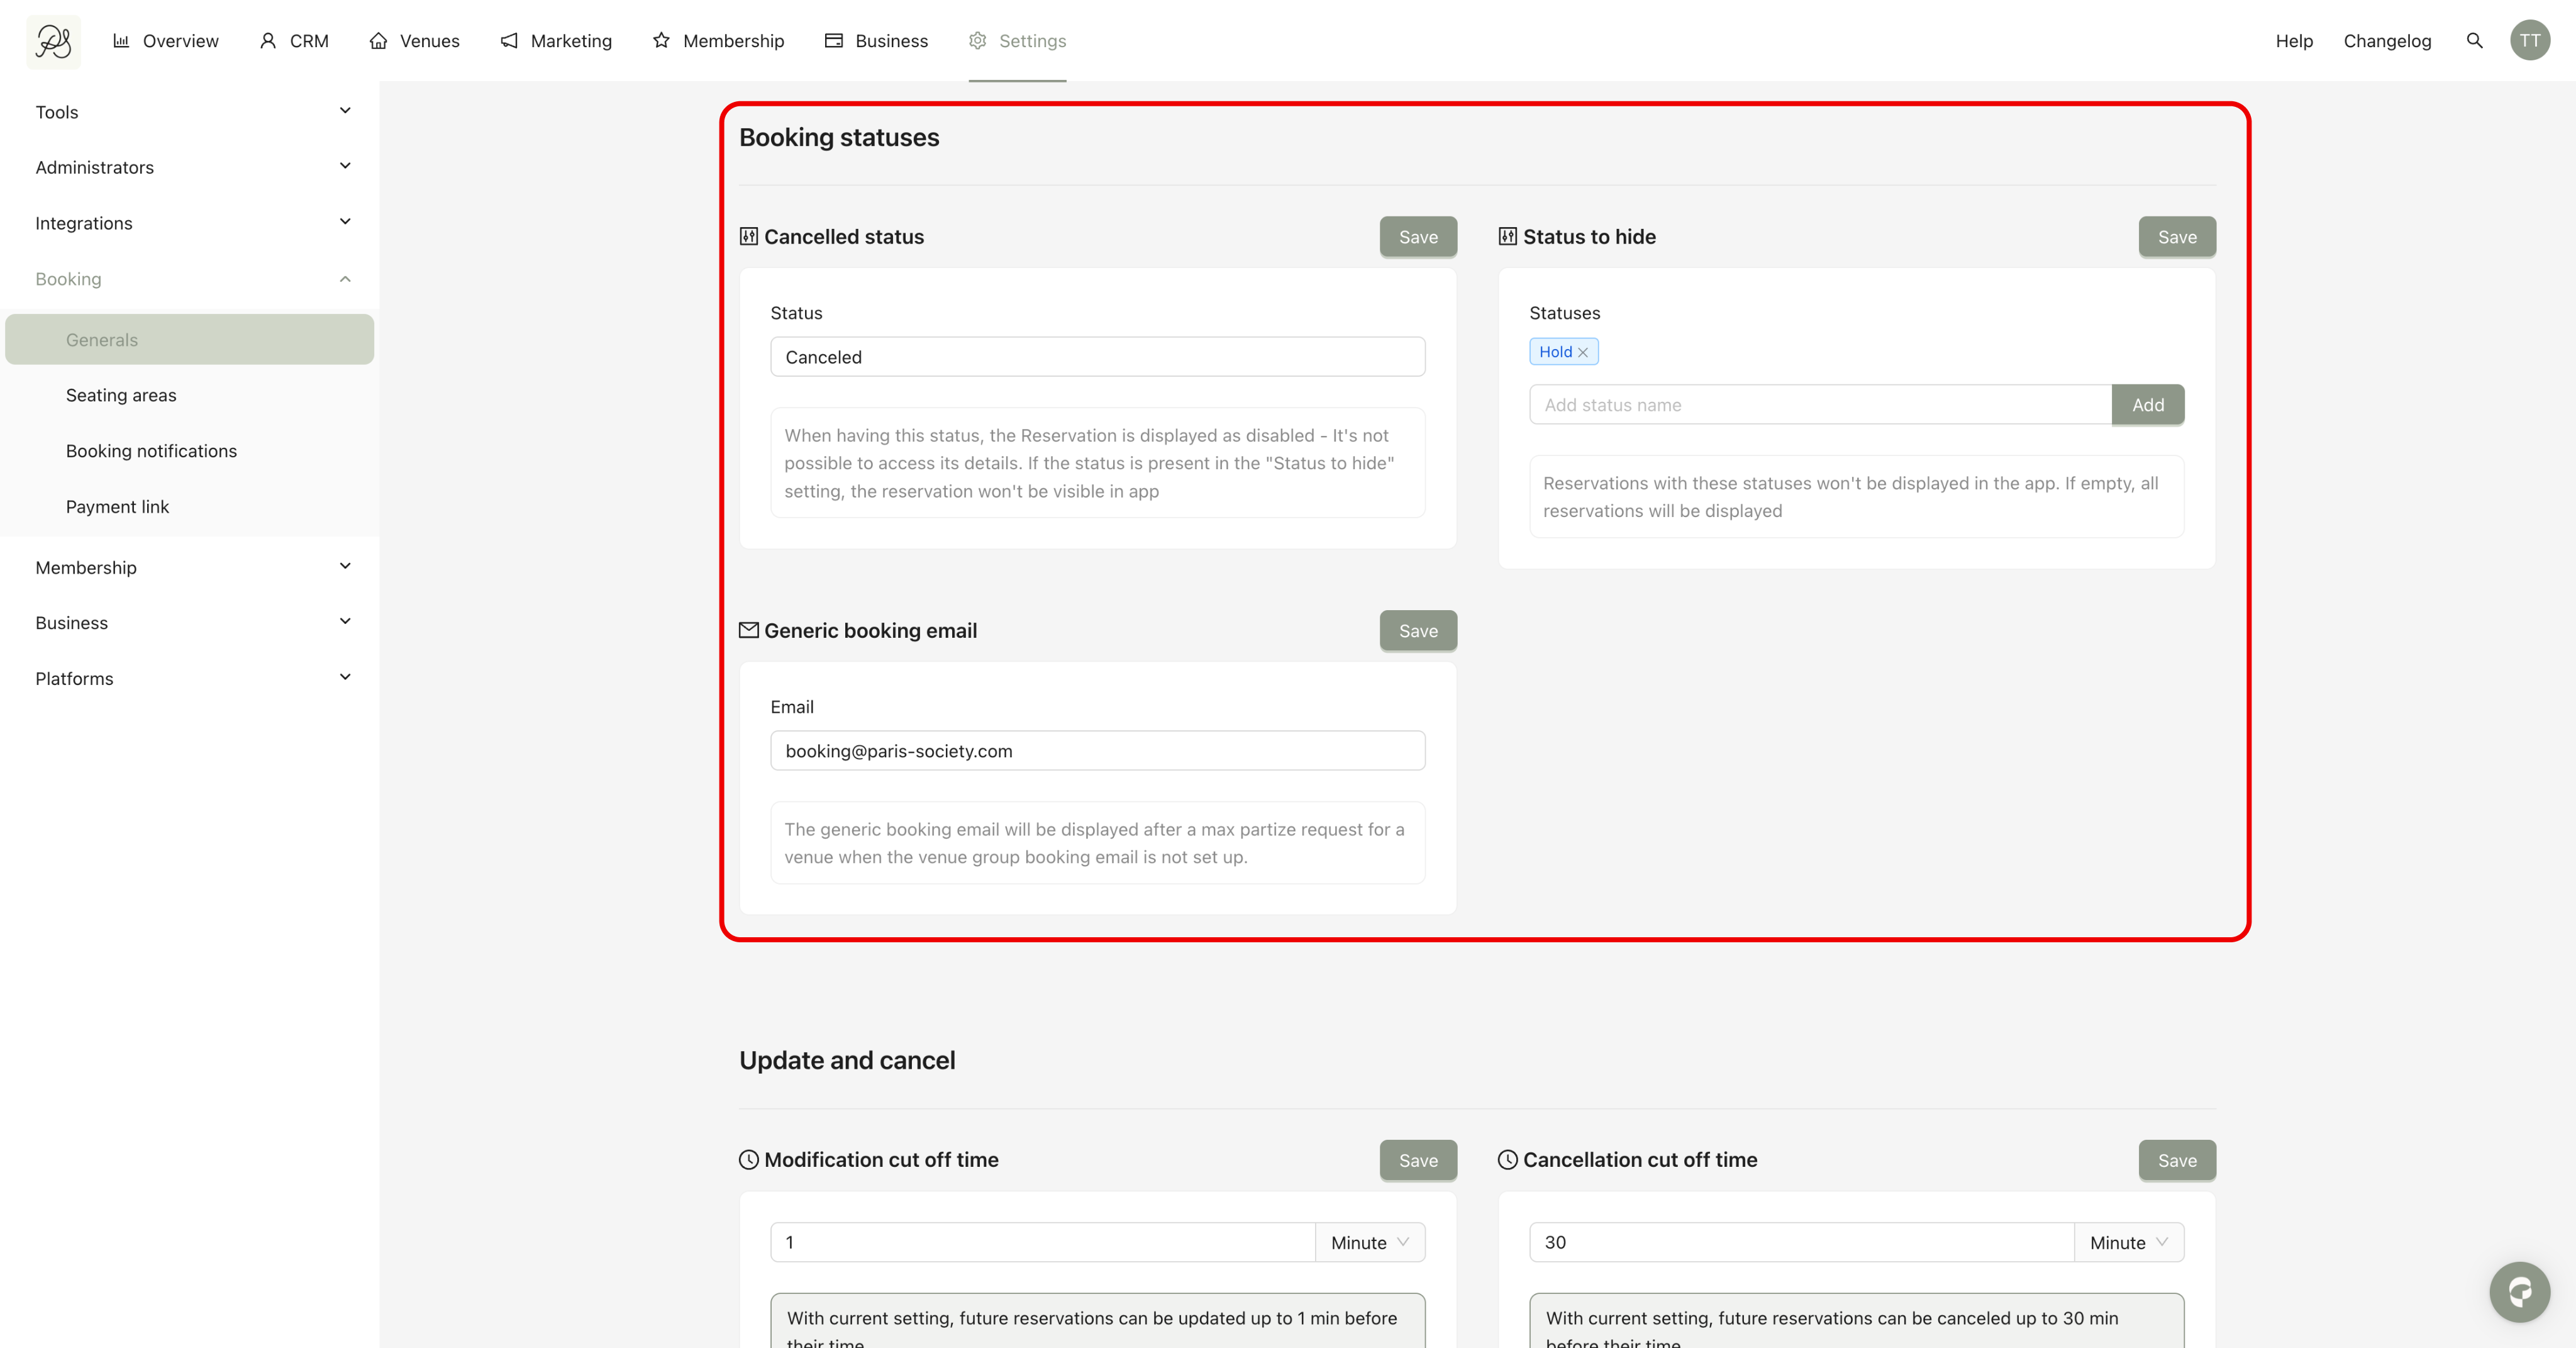Click the generic booking Email field
Image resolution: width=2576 pixels, height=1348 pixels.
(x=1097, y=751)
